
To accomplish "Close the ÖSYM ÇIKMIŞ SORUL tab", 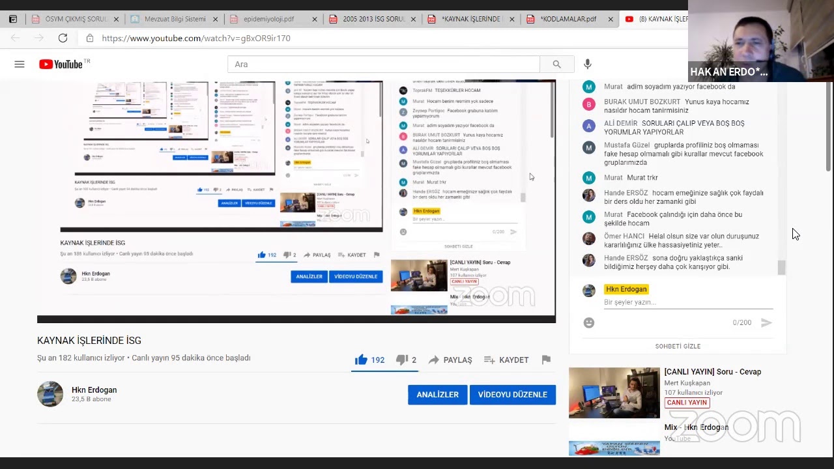I will 116,20.
